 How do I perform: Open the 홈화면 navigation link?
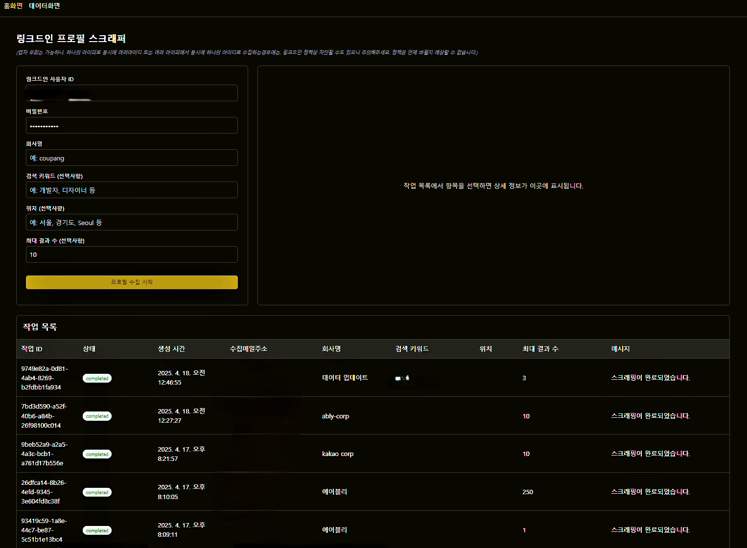coord(13,6)
